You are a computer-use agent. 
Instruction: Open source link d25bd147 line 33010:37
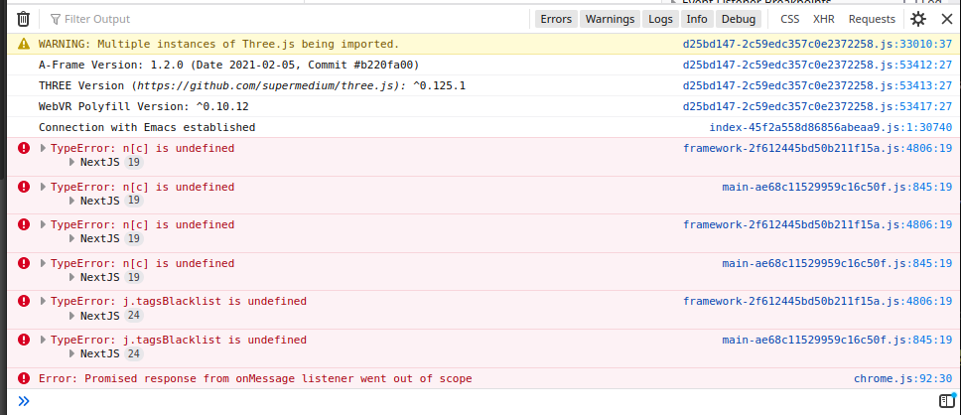(x=818, y=44)
